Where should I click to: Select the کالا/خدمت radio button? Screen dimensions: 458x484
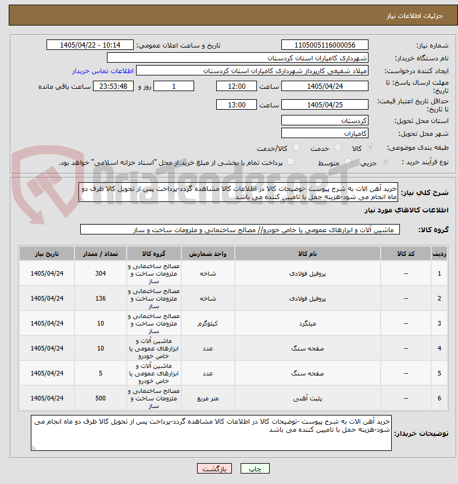click(x=296, y=147)
